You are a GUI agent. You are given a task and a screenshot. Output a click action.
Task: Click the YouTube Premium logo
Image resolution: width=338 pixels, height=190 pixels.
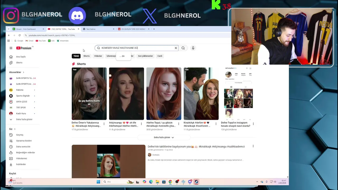tap(24, 48)
